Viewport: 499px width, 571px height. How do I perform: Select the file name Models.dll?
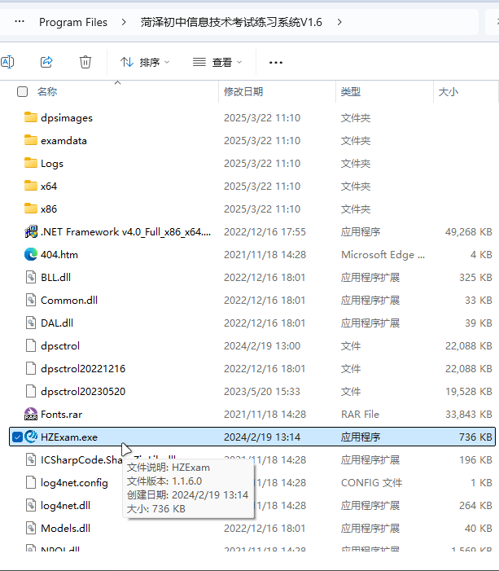65,529
